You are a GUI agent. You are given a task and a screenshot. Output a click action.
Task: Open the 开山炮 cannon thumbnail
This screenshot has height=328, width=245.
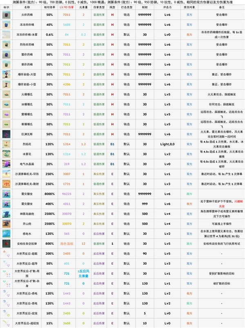(6, 224)
